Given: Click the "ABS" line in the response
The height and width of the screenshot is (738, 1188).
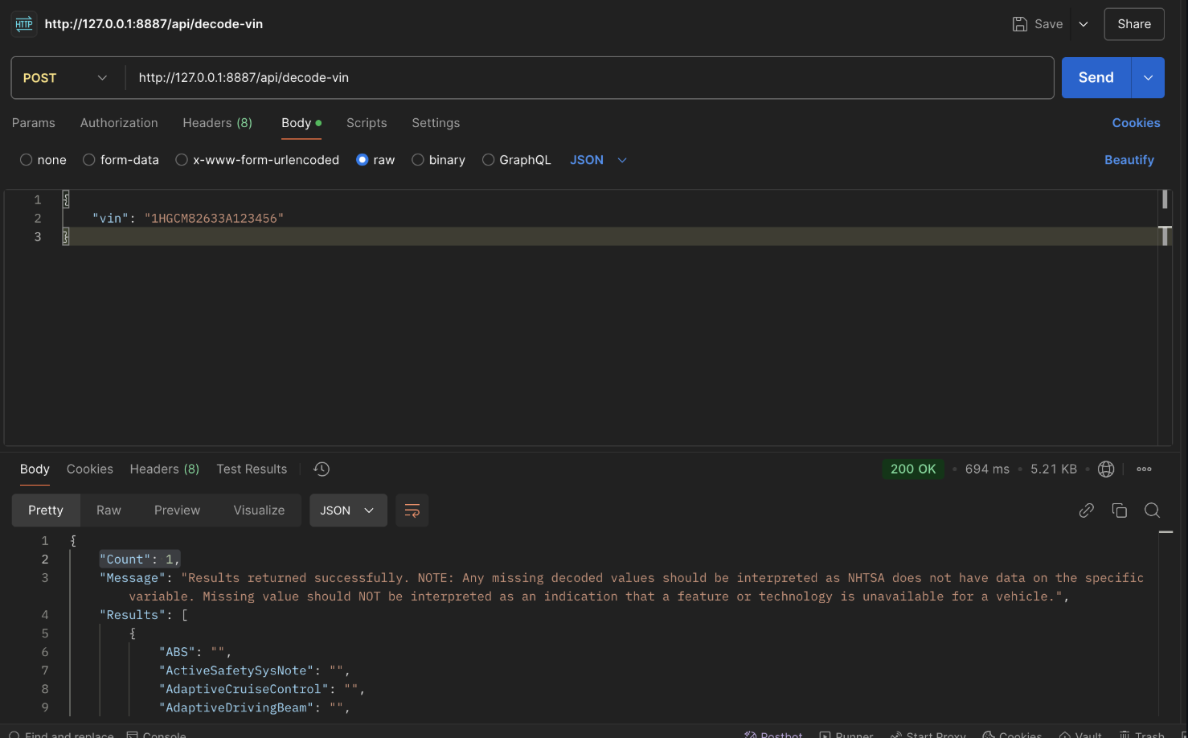Looking at the screenshot, I should click(x=195, y=652).
